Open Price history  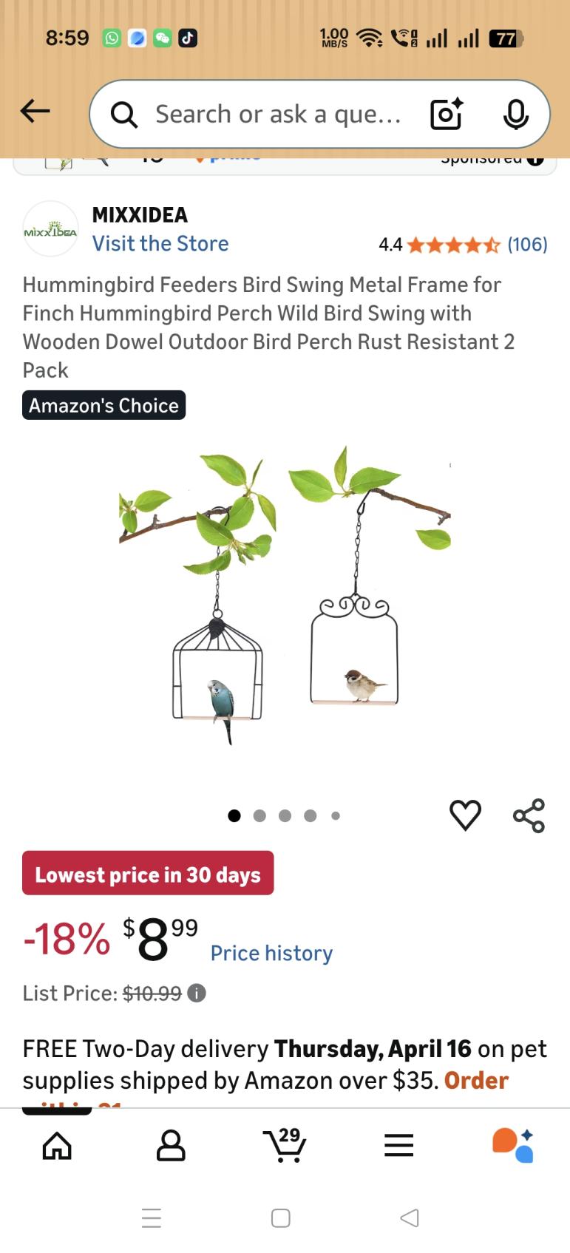[x=271, y=953]
